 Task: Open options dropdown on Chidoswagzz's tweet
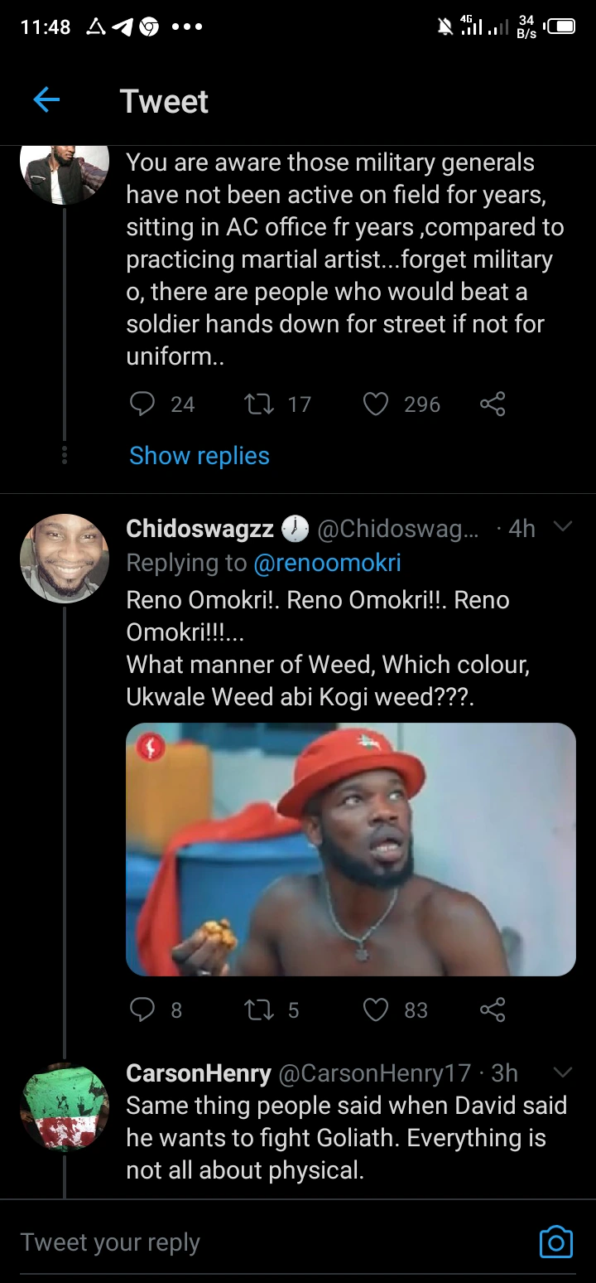pyautogui.click(x=562, y=527)
